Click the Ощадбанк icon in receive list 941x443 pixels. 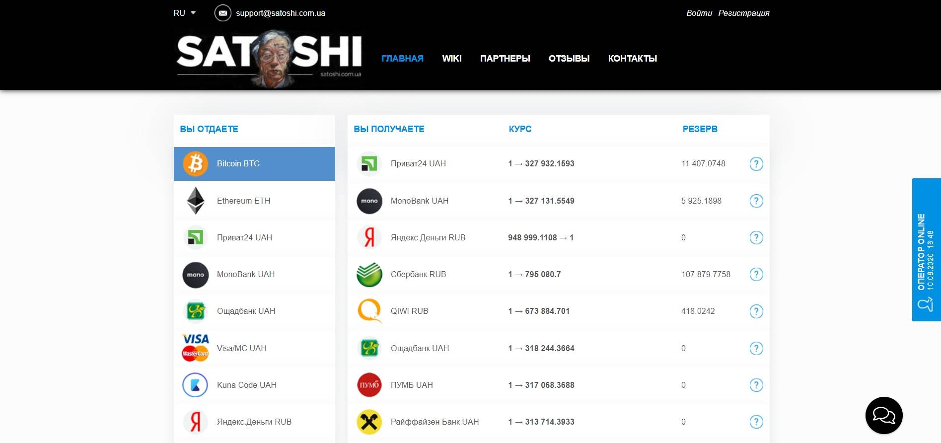pyautogui.click(x=369, y=348)
